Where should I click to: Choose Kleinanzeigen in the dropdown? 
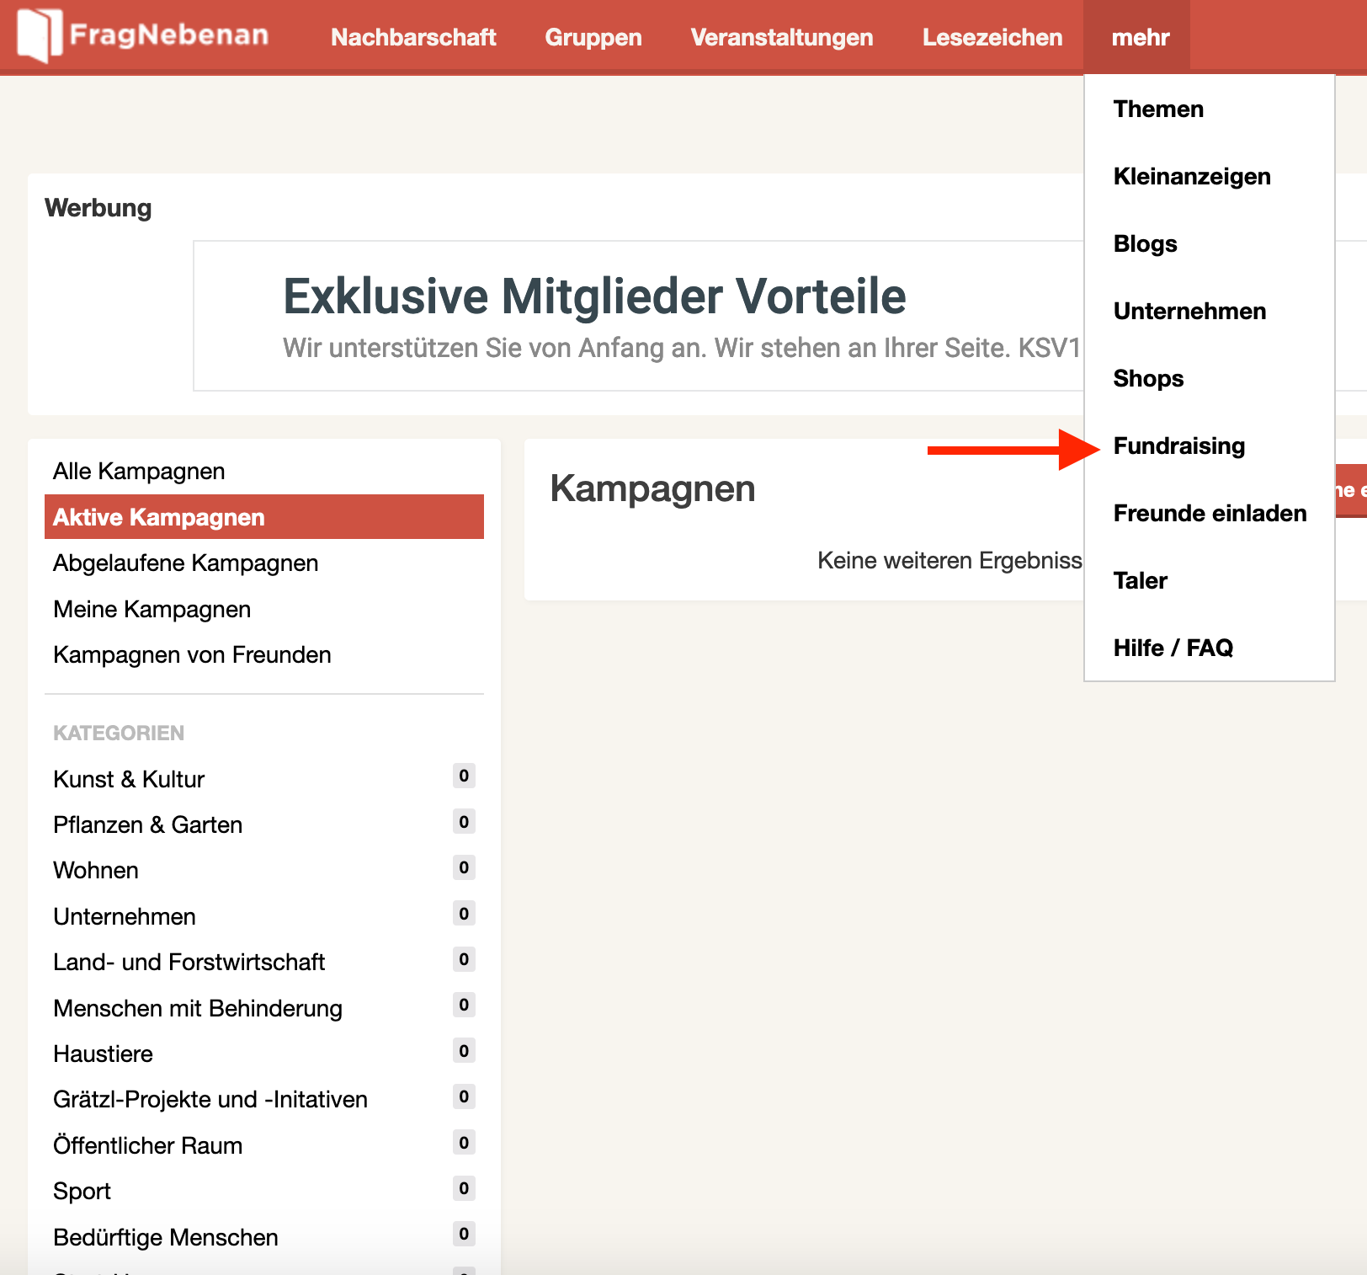(x=1191, y=176)
